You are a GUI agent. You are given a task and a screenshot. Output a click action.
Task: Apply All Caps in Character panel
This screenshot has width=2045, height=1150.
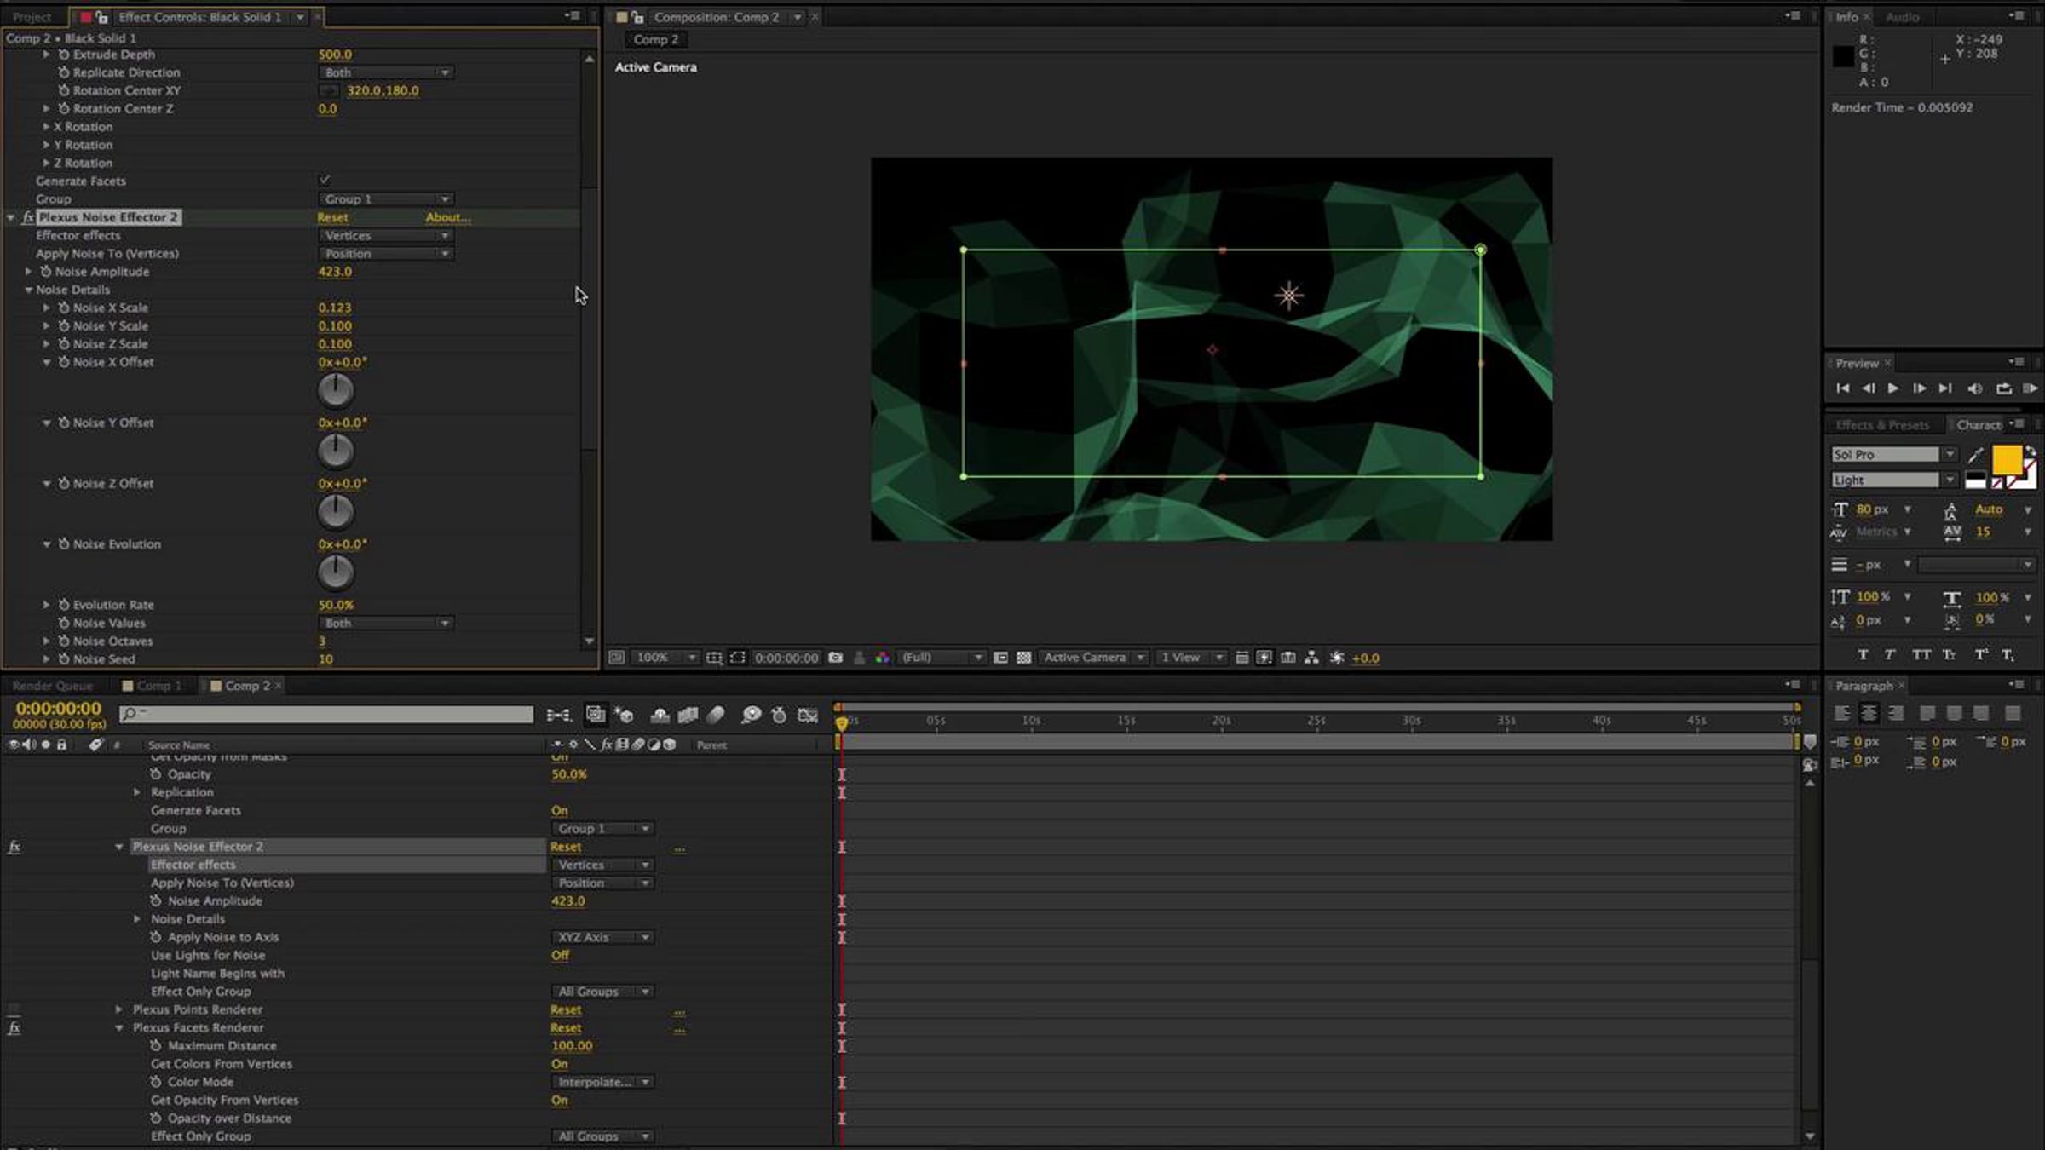pyautogui.click(x=1921, y=654)
